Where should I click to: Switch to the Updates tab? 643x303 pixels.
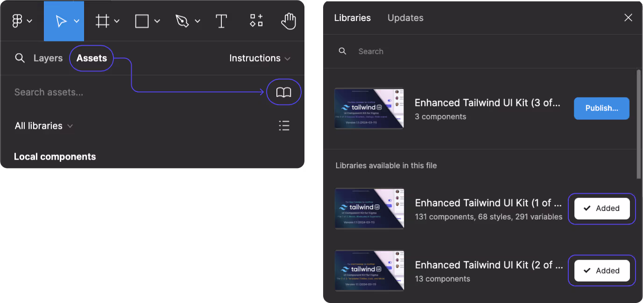(405, 18)
